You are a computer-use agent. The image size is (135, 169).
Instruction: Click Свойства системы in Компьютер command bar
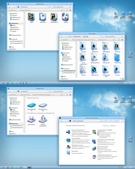[x=25, y=95]
